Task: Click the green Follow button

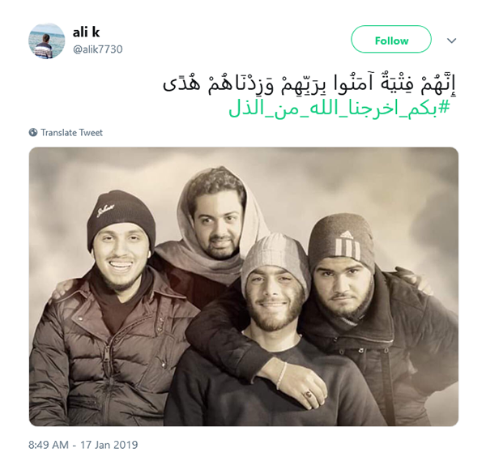Action: (391, 39)
